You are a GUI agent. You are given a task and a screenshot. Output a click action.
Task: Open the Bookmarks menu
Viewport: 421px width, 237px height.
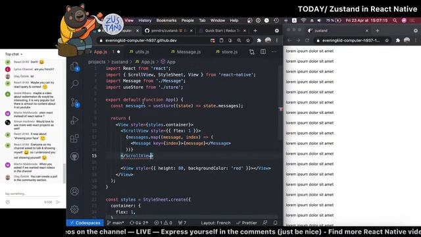click(x=166, y=20)
